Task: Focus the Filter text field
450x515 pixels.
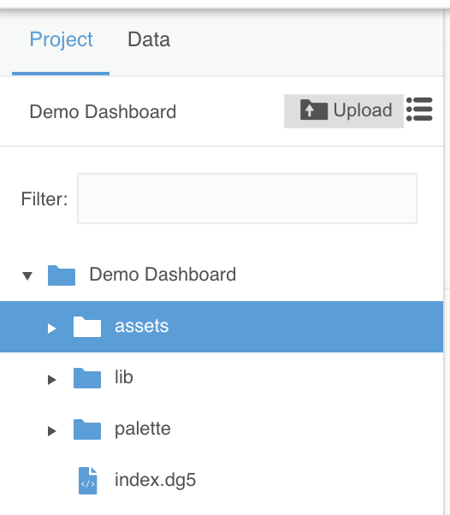Action: tap(247, 198)
